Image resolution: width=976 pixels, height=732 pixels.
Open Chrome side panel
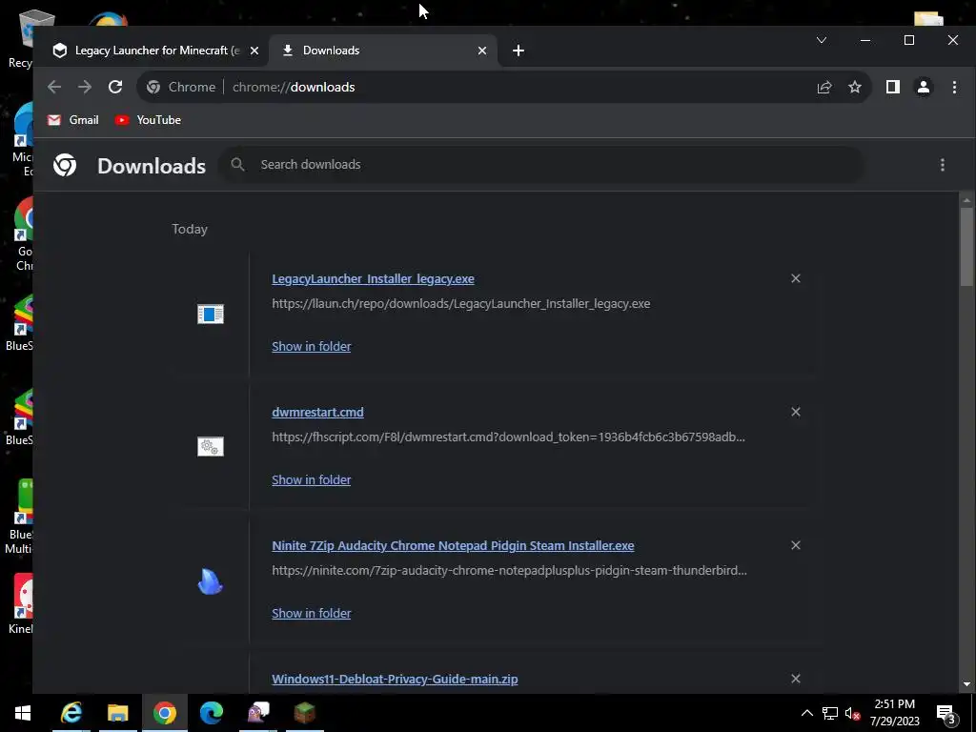coord(892,87)
